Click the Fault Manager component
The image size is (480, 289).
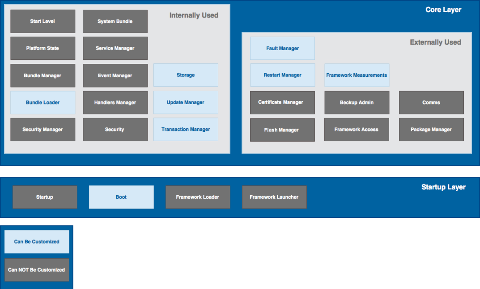[x=282, y=48]
